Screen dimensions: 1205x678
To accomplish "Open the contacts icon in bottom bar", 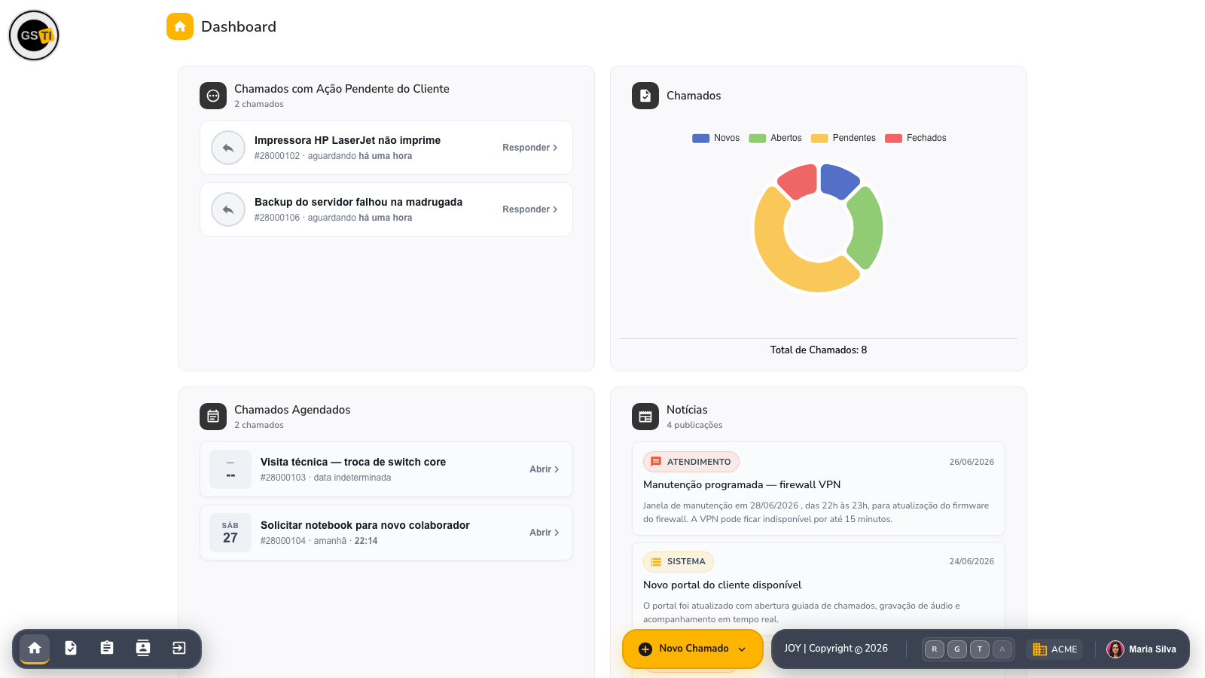I will 143,648.
